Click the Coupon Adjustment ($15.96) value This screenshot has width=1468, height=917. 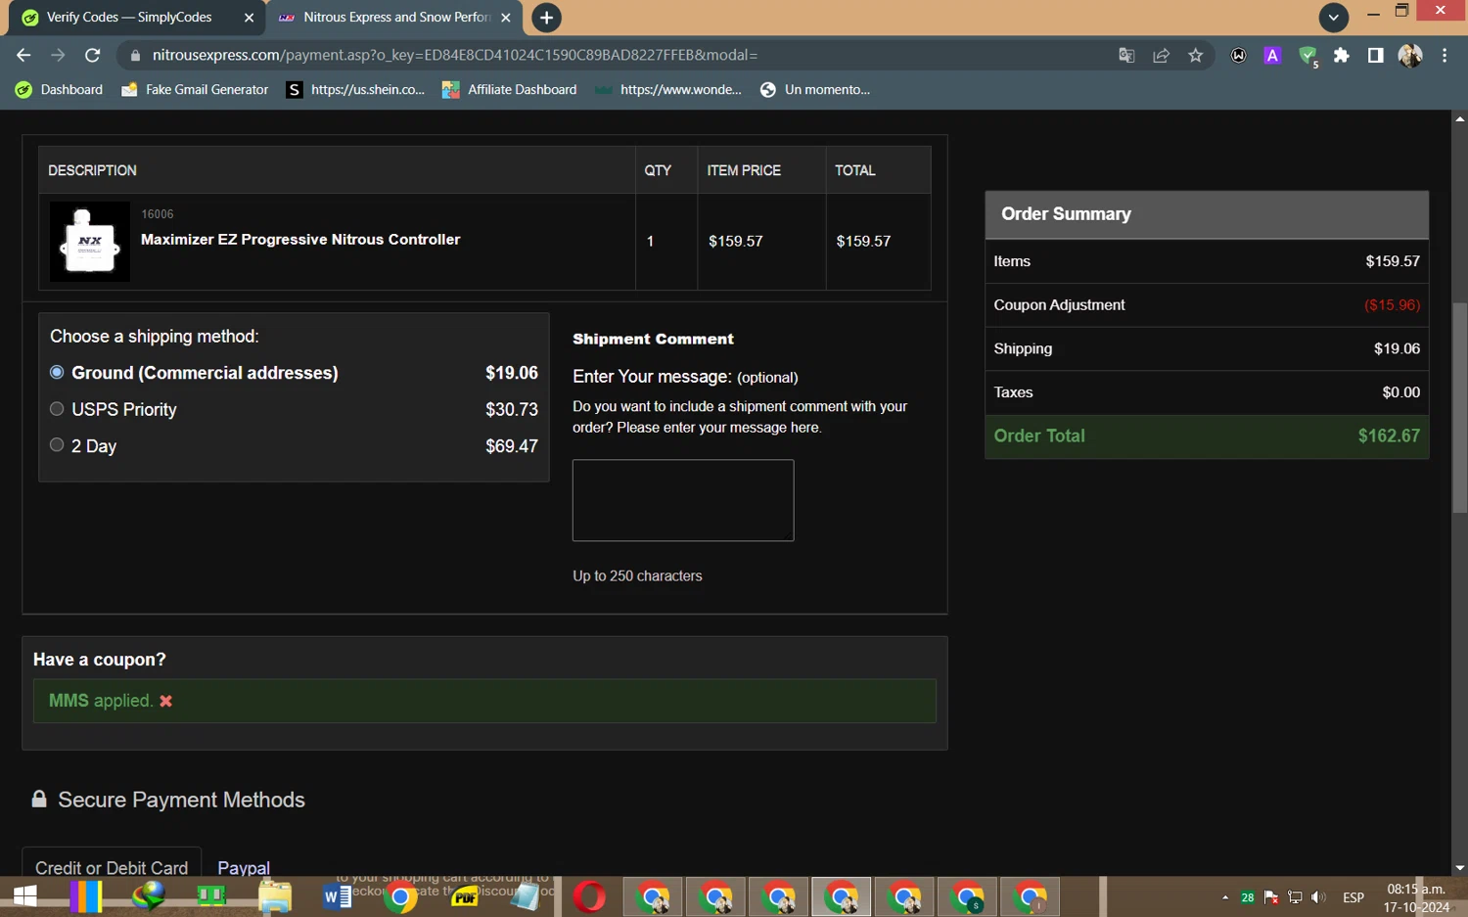[x=1392, y=304]
